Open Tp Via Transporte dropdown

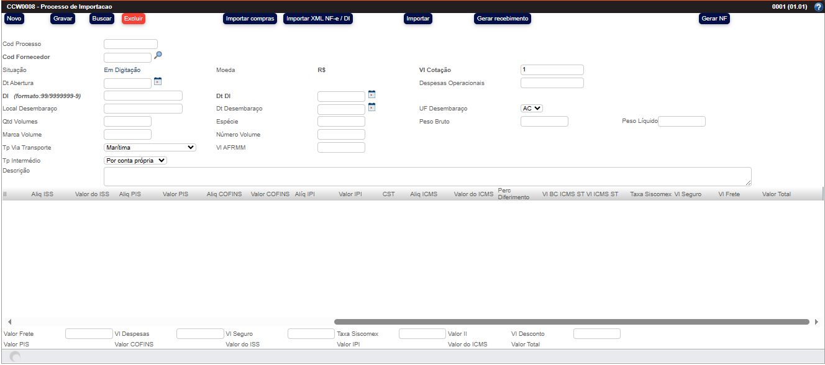pos(150,148)
